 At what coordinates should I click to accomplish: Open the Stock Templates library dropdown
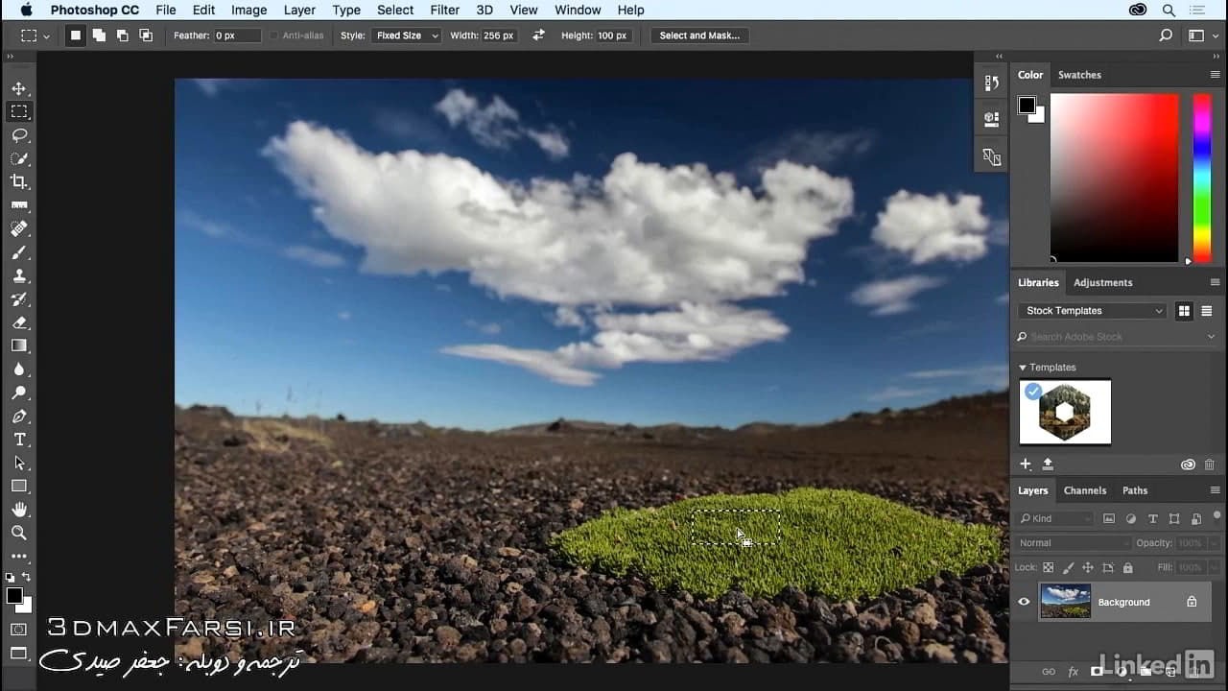click(1092, 311)
